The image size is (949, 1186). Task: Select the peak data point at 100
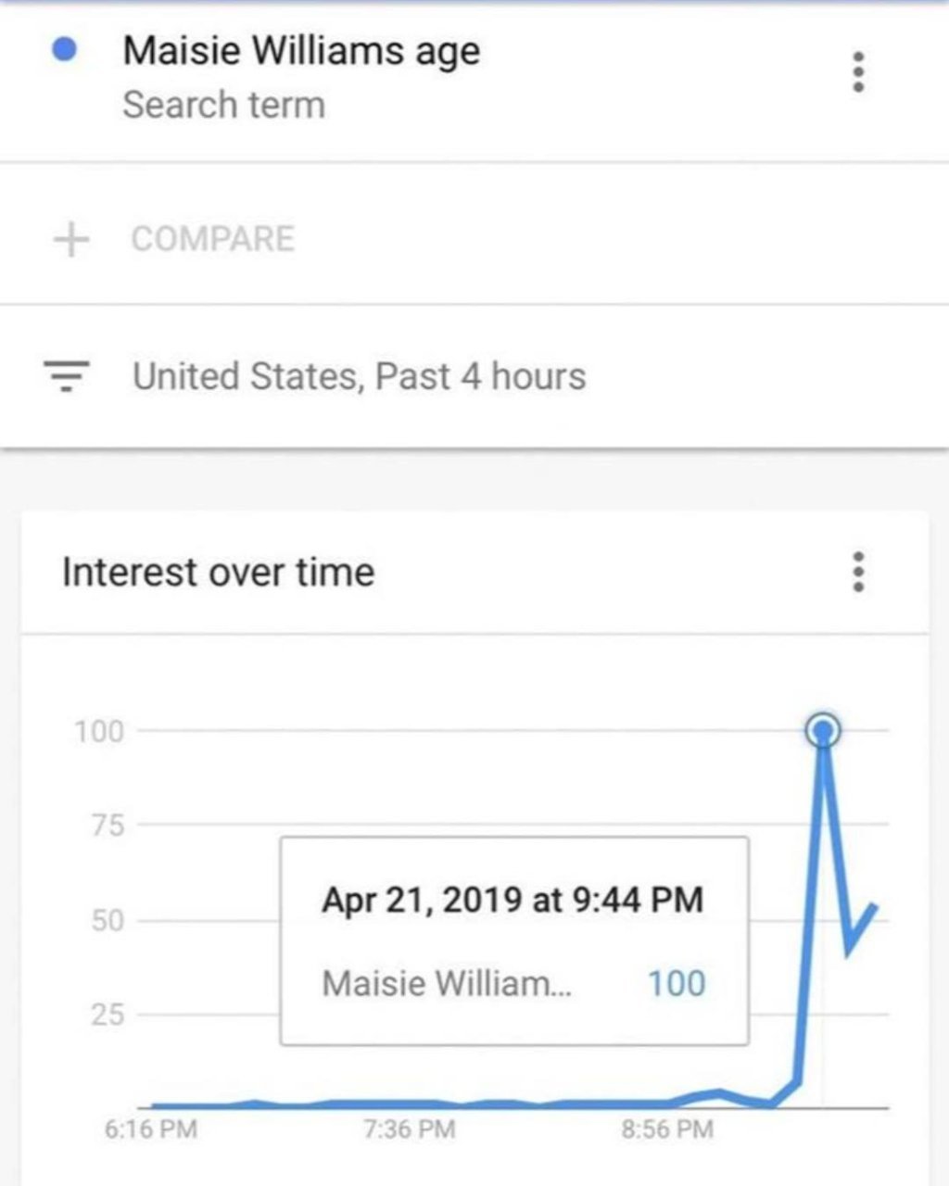tap(823, 731)
